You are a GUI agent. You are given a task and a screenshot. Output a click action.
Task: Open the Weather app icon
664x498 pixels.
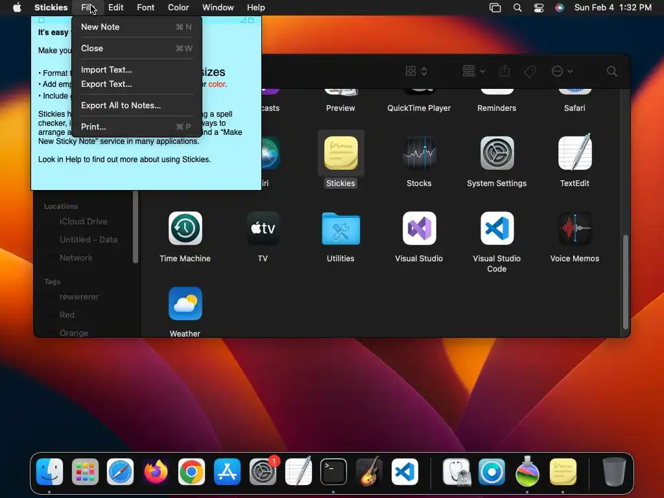tap(185, 303)
